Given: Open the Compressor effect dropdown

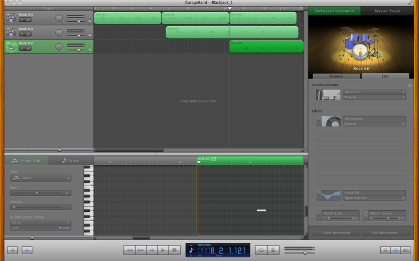Looking at the screenshot, I should [x=374, y=119].
